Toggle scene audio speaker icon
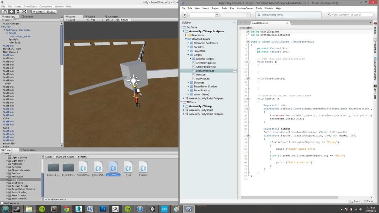Screen dimensions: 379x213 [x=117, y=20]
